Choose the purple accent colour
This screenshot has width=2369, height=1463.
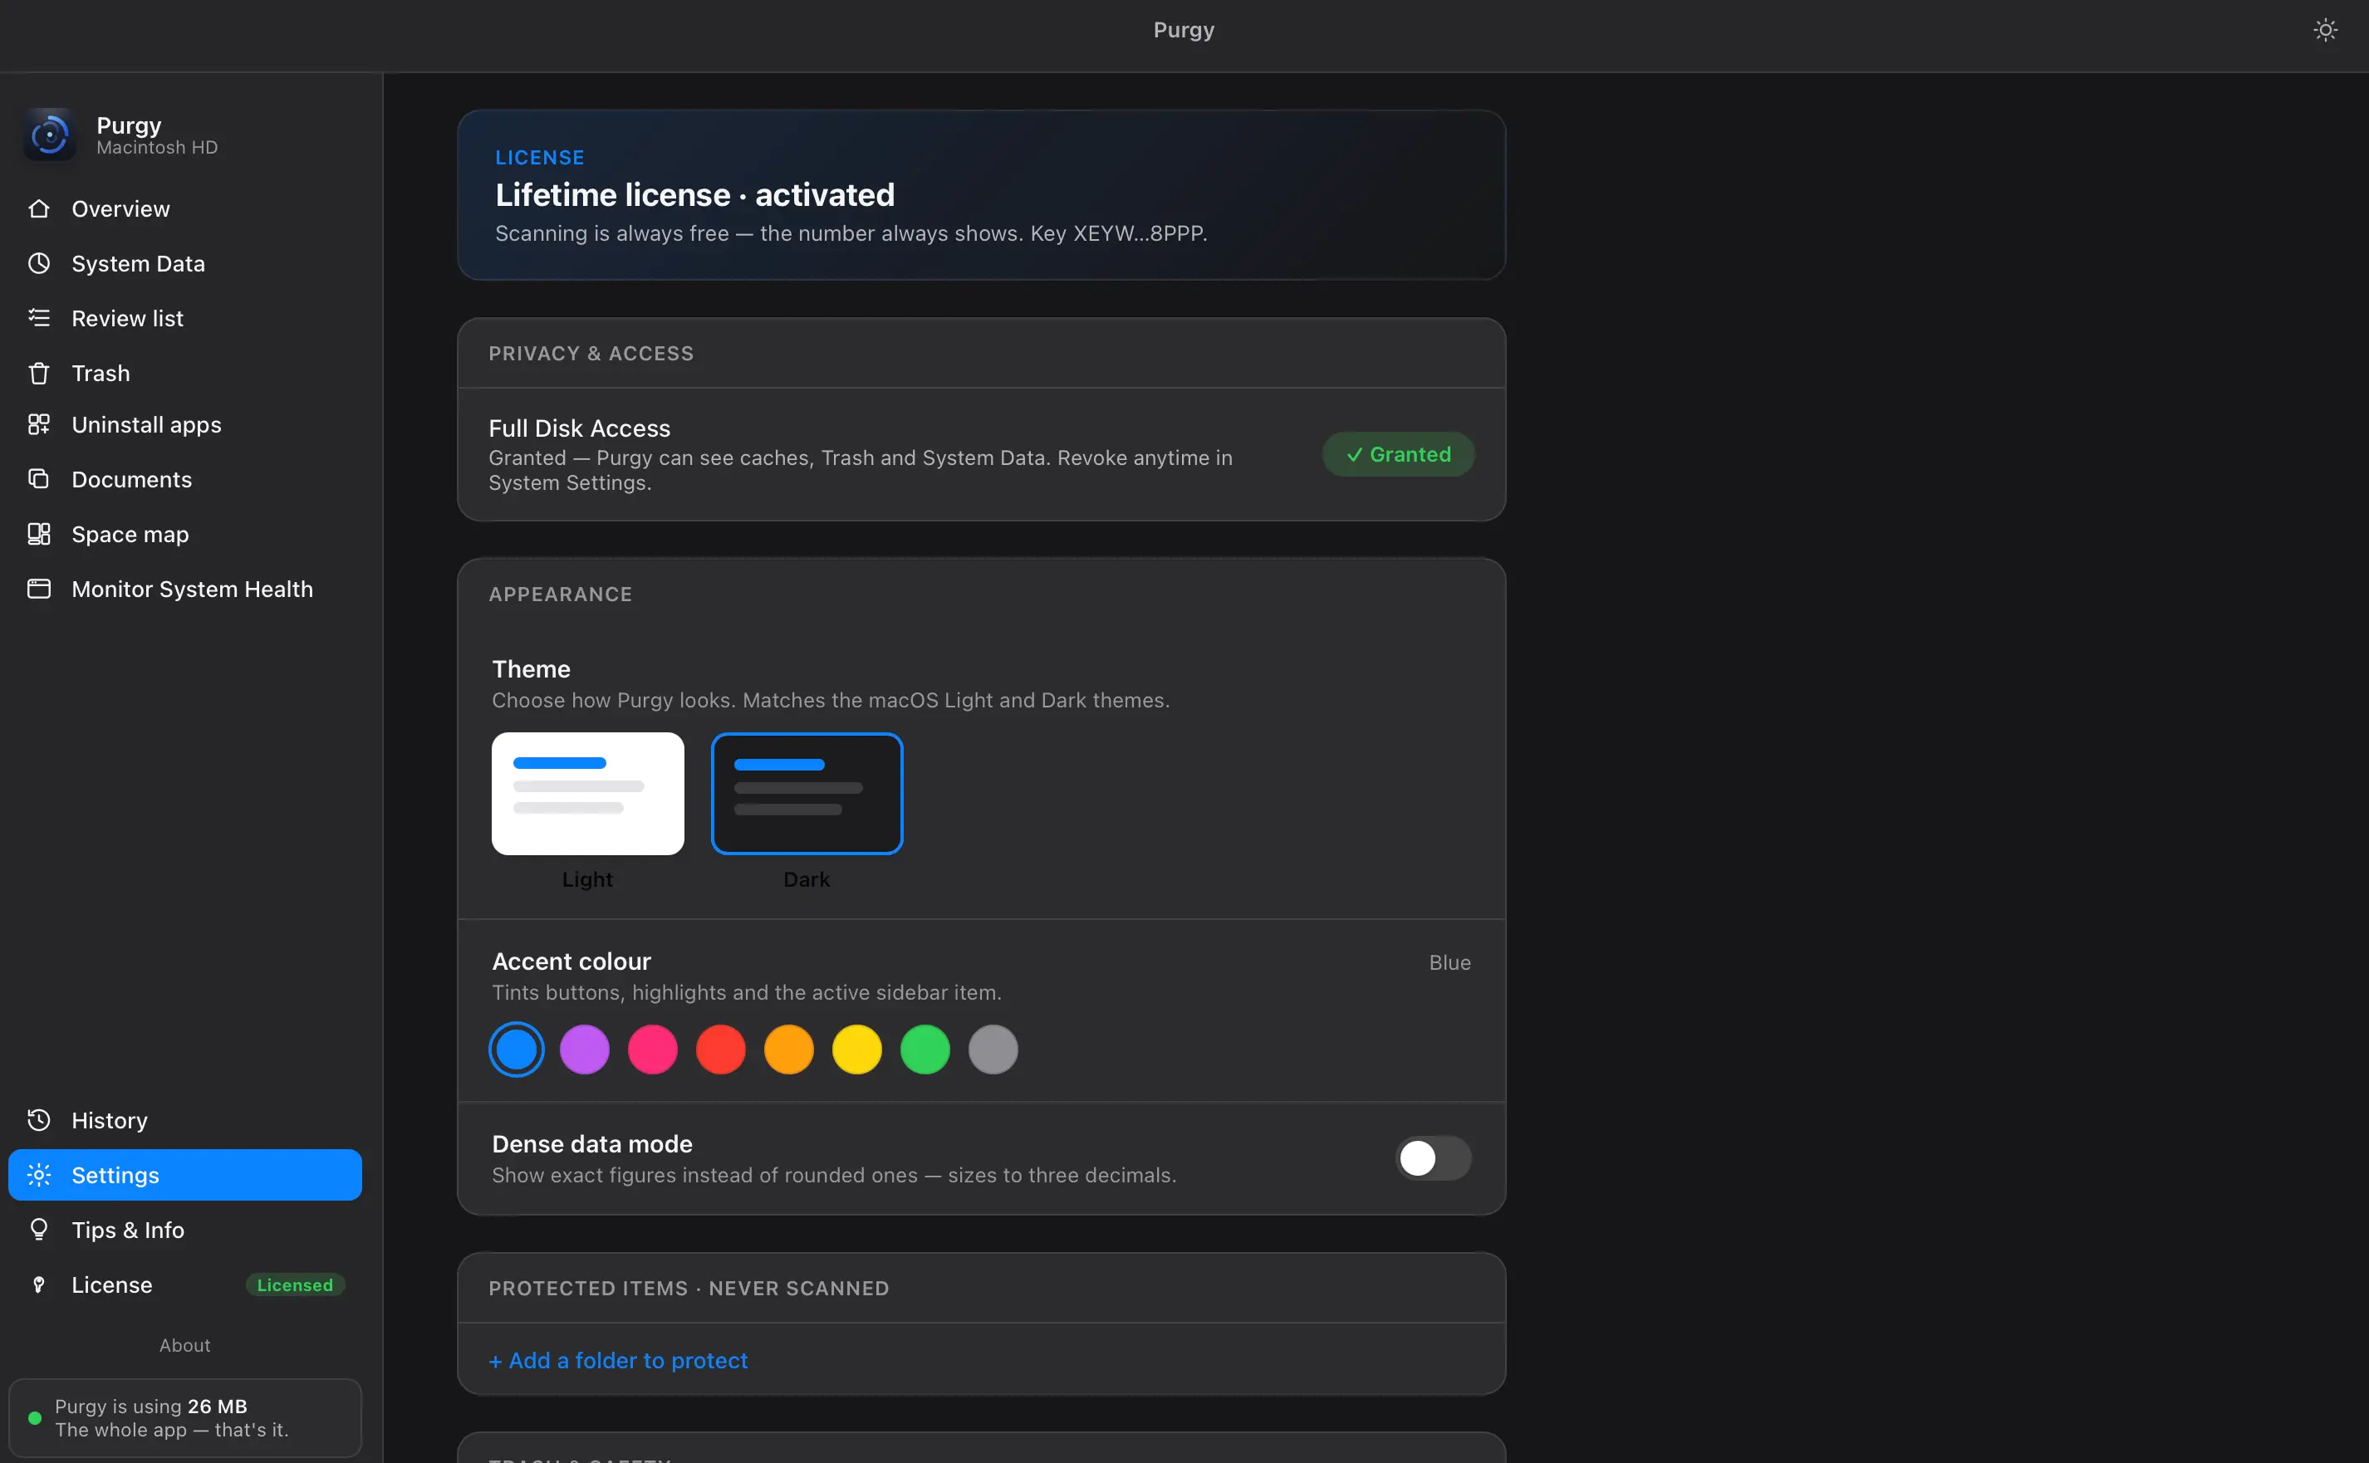[585, 1050]
